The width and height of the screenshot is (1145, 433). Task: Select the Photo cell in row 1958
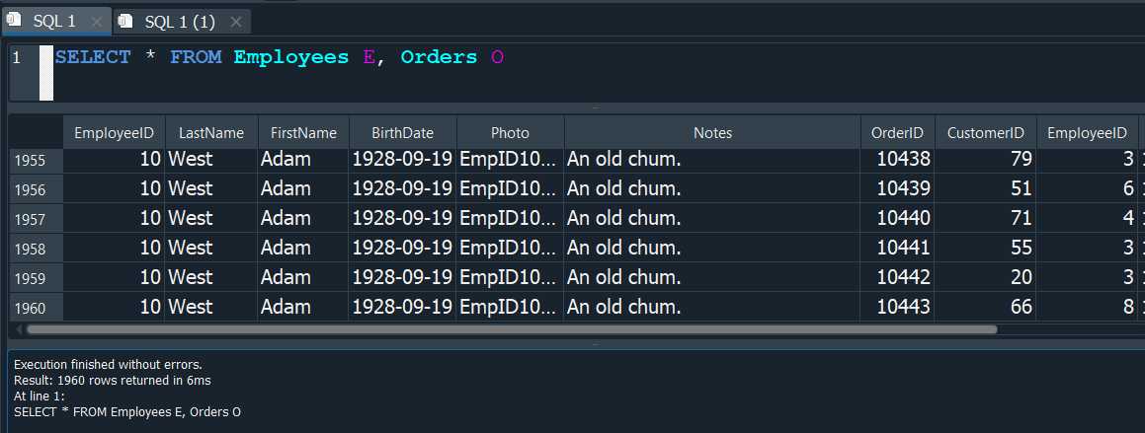(510, 248)
